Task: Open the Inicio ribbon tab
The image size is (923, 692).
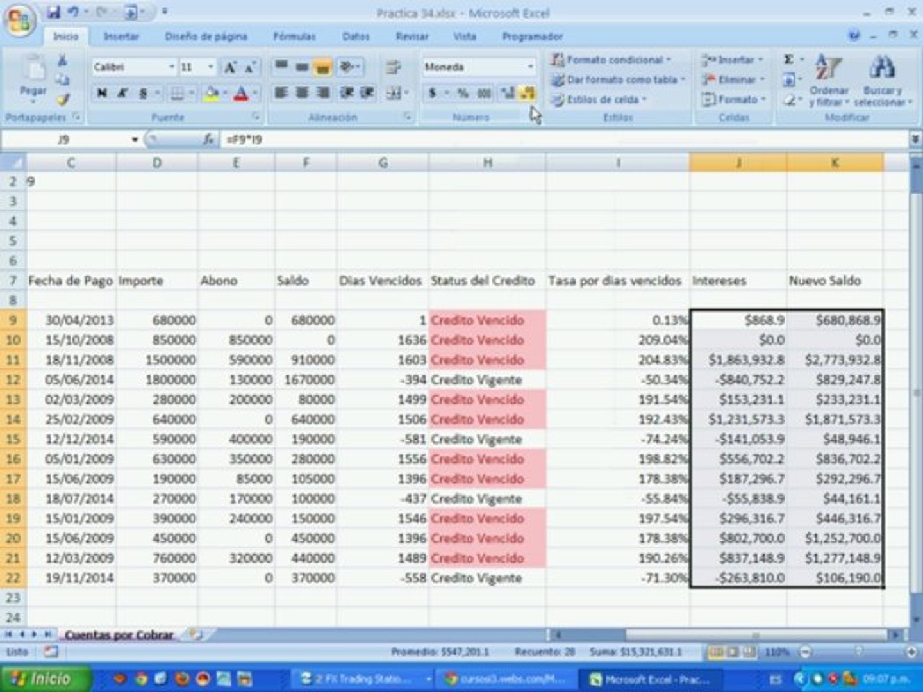Action: click(x=65, y=37)
